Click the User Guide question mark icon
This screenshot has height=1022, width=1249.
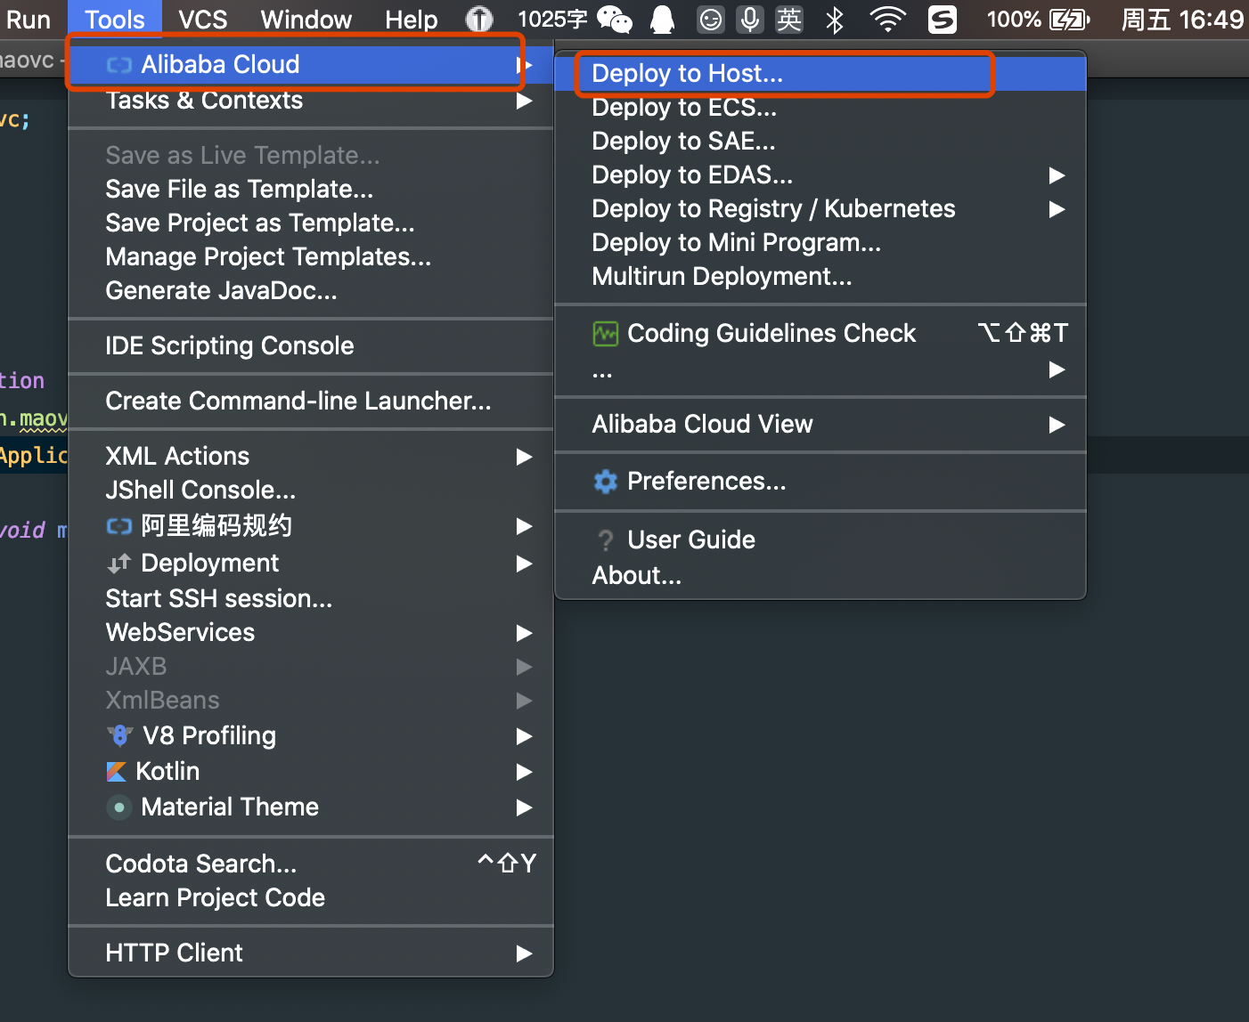click(x=606, y=540)
